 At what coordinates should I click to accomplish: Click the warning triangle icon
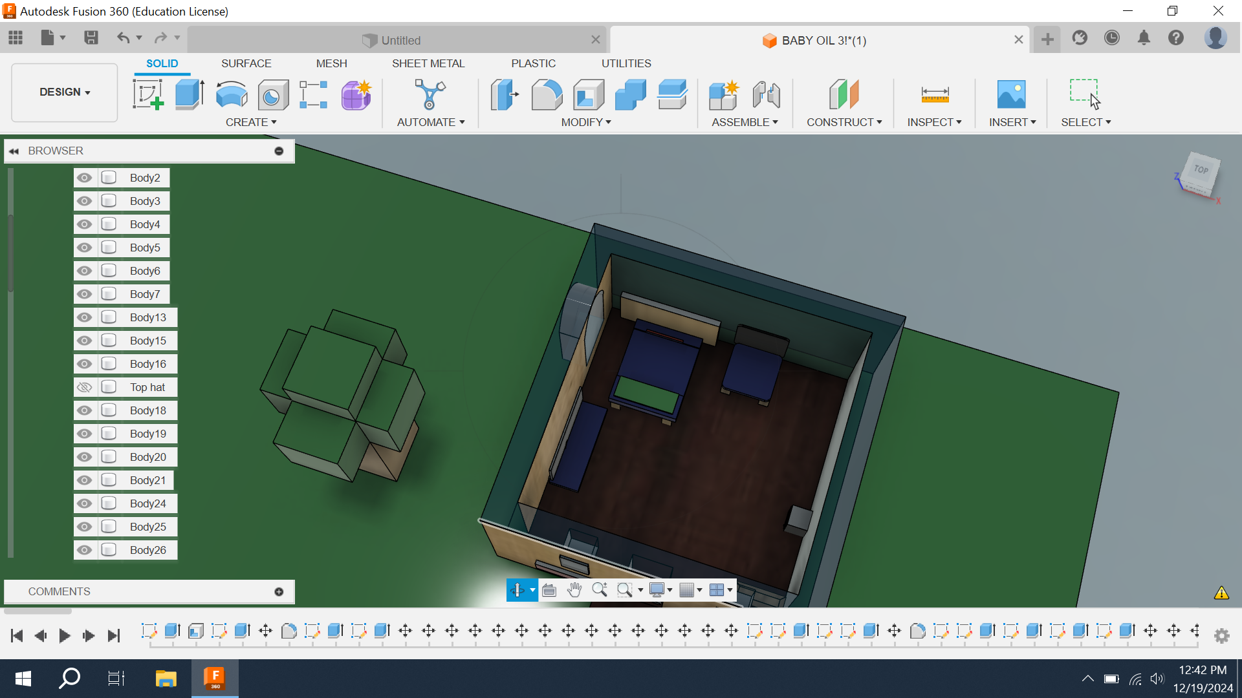click(1221, 593)
